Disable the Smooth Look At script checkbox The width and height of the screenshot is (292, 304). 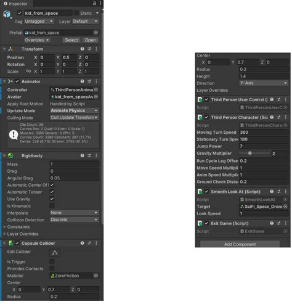click(x=206, y=192)
